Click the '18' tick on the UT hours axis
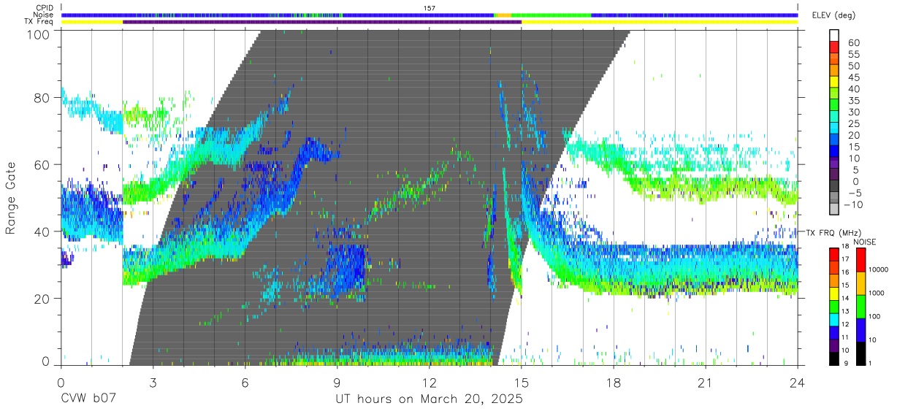 click(613, 382)
